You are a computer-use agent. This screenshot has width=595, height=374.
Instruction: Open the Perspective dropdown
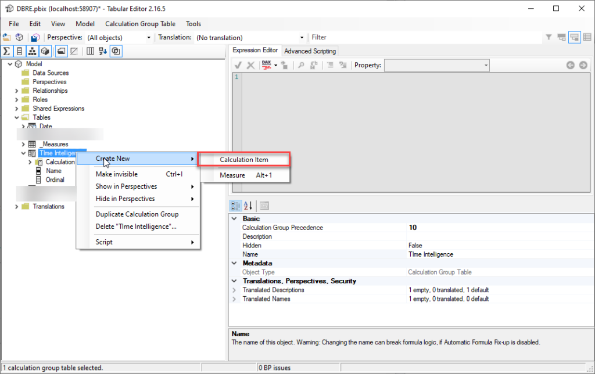coord(148,38)
